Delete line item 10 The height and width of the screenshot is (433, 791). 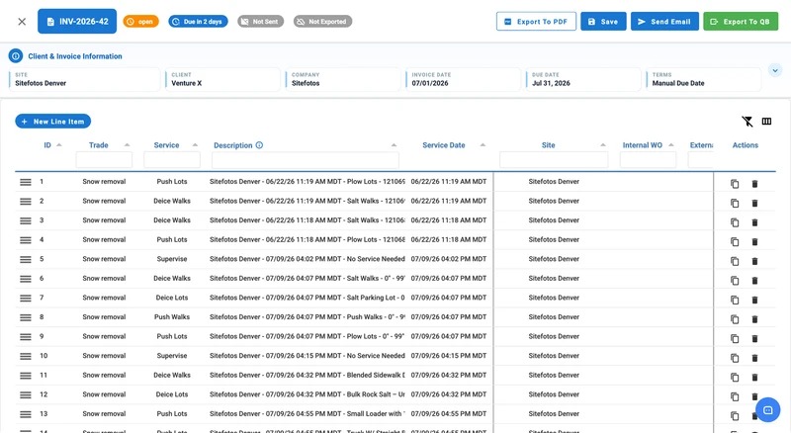click(x=754, y=358)
